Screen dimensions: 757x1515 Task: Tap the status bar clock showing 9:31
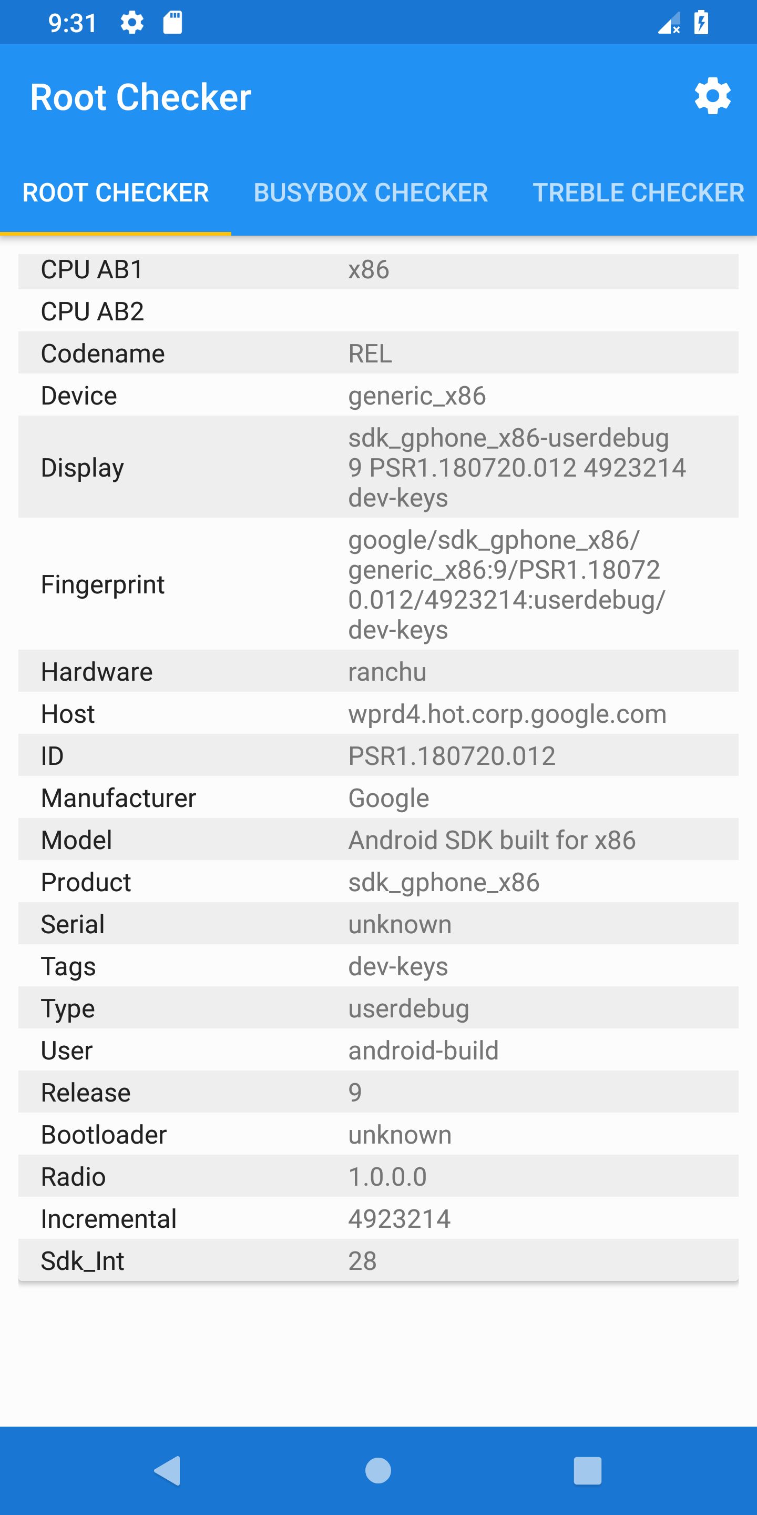pyautogui.click(x=73, y=23)
